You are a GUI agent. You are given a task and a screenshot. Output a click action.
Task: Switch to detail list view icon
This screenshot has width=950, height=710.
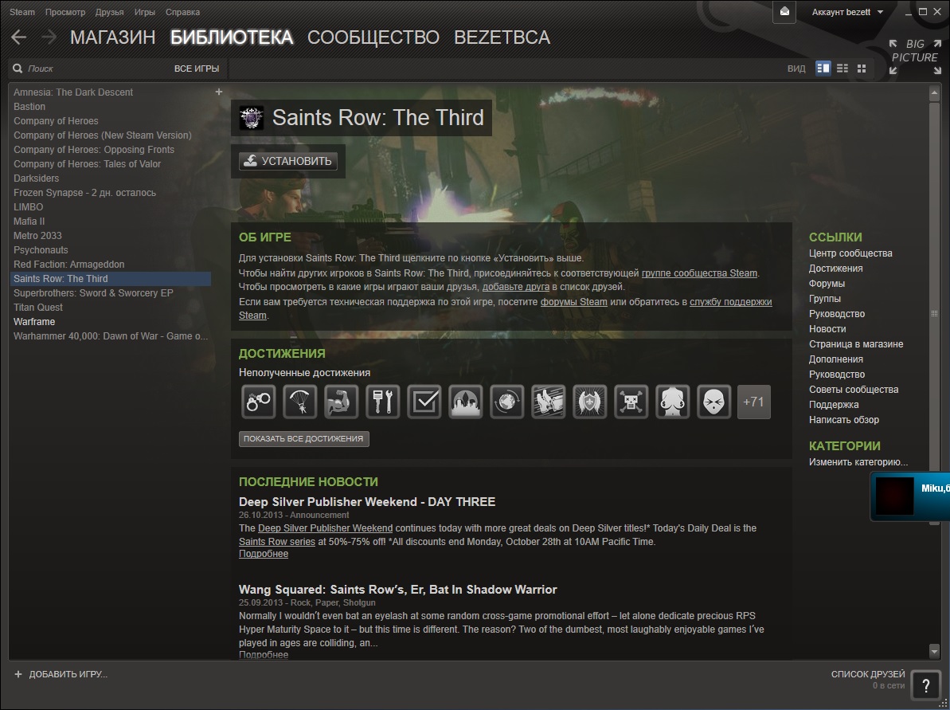pos(823,69)
